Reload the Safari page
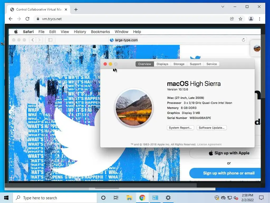This screenshot has width=270, height=203. (243, 40)
